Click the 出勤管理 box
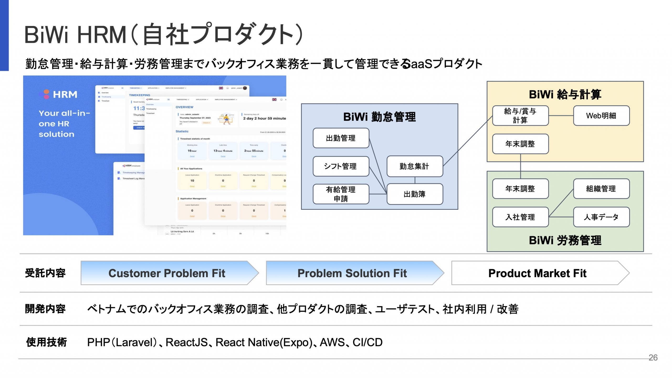The image size is (672, 378). click(341, 138)
